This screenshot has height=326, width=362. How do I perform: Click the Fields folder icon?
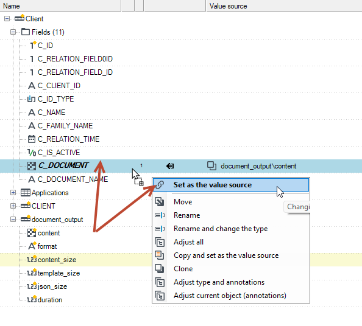click(x=26, y=32)
